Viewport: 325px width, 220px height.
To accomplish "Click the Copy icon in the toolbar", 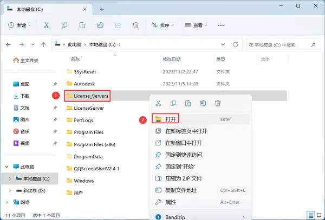I will (64, 25).
